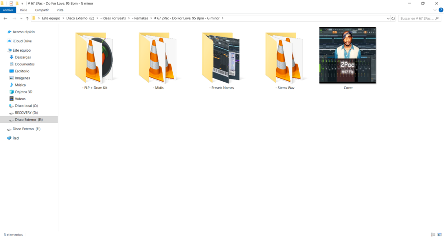Go up one folder level arrow
The width and height of the screenshot is (444, 238).
(27, 19)
